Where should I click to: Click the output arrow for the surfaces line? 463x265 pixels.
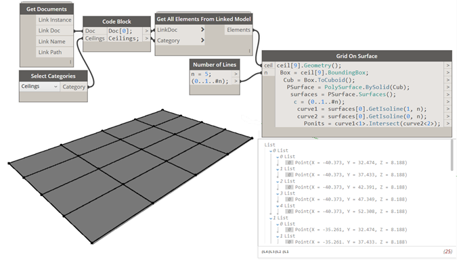click(448, 95)
